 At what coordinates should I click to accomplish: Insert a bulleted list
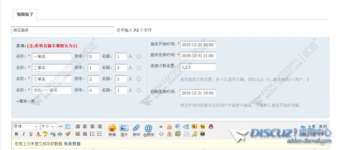coord(100,134)
